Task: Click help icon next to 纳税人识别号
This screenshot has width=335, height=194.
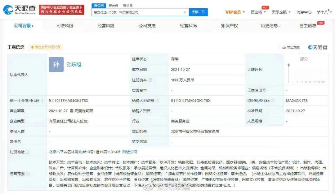Action: coord(157,101)
